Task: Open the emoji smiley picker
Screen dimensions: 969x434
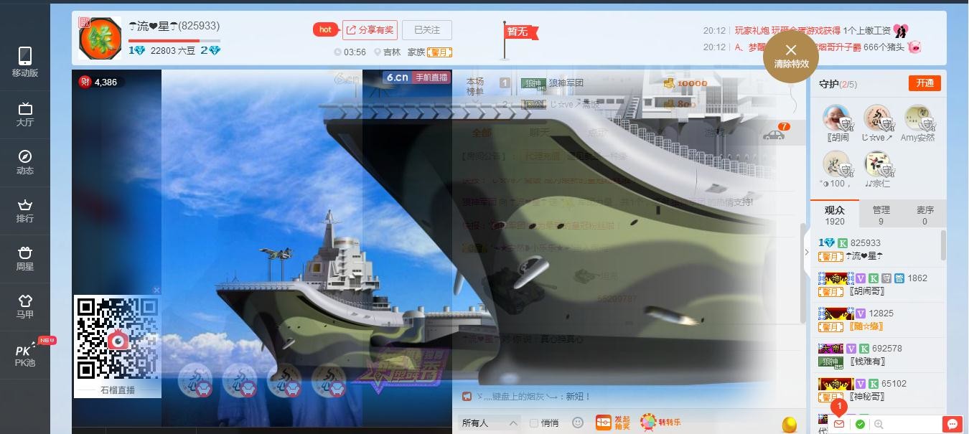Action: click(x=578, y=423)
